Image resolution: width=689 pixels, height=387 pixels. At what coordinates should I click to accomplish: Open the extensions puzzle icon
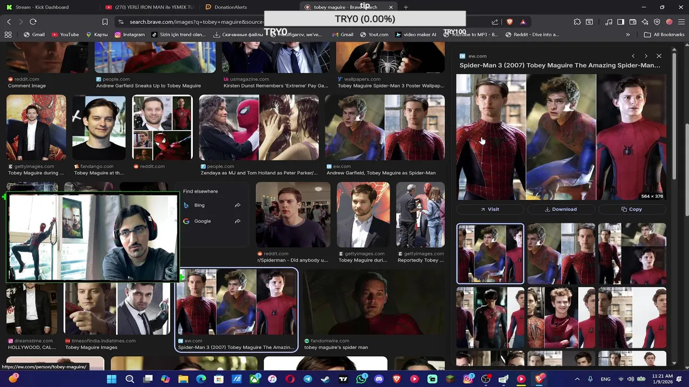click(577, 21)
